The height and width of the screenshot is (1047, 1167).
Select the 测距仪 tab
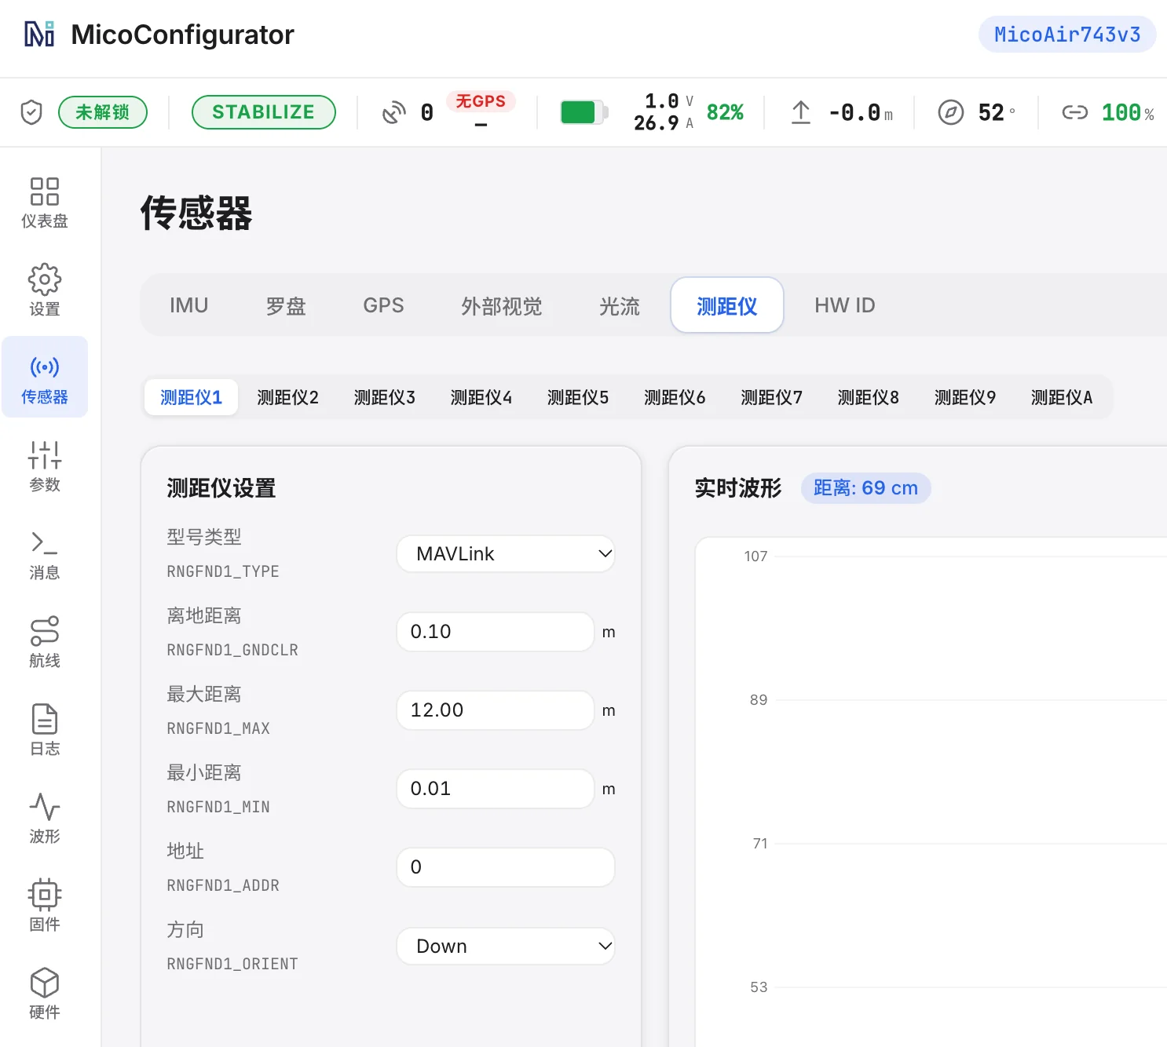[727, 305]
